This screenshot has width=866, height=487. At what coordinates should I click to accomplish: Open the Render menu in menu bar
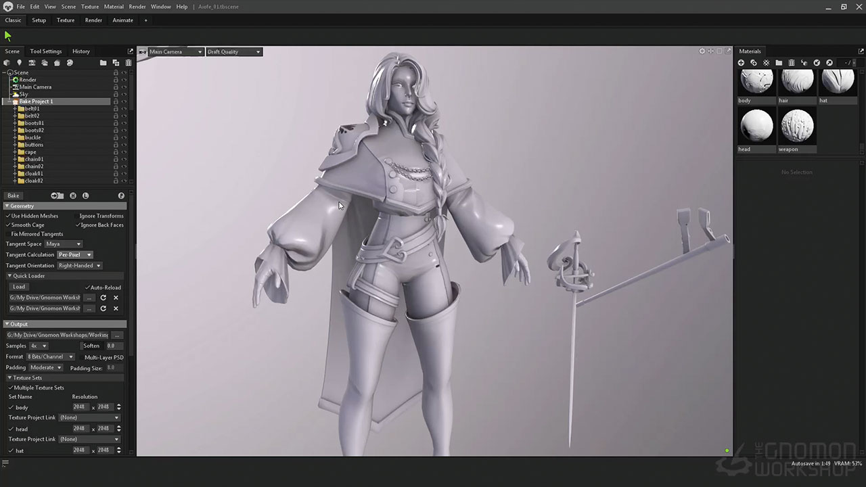pyautogui.click(x=137, y=7)
